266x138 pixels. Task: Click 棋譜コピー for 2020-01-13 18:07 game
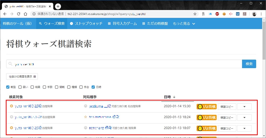[x=227, y=128]
